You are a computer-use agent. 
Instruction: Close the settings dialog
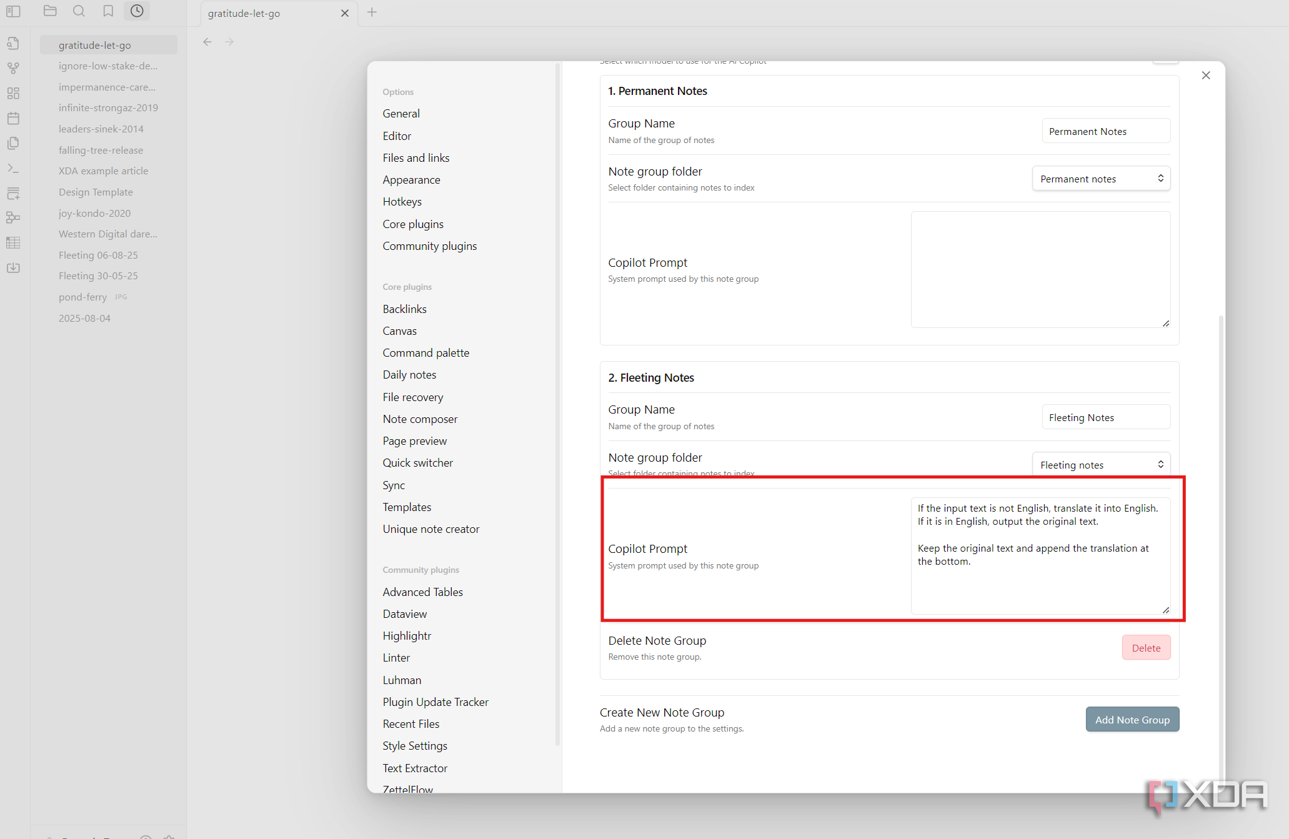click(x=1206, y=75)
